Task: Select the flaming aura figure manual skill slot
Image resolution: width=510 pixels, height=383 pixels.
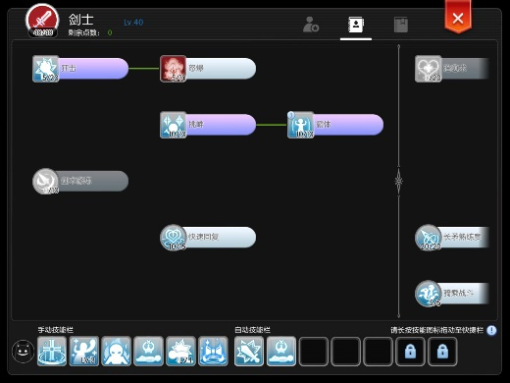Action: [x=116, y=352]
